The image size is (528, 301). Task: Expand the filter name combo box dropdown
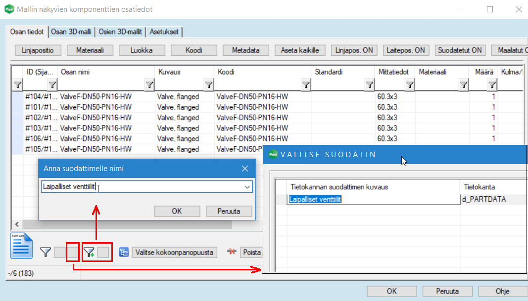[247, 187]
